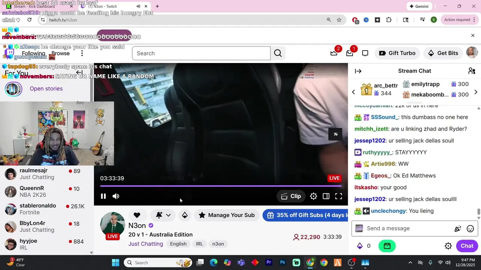
Task: Select the n3on tag
Action: tap(218, 244)
